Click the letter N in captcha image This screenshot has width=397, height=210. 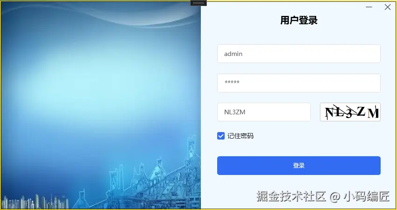click(330, 112)
